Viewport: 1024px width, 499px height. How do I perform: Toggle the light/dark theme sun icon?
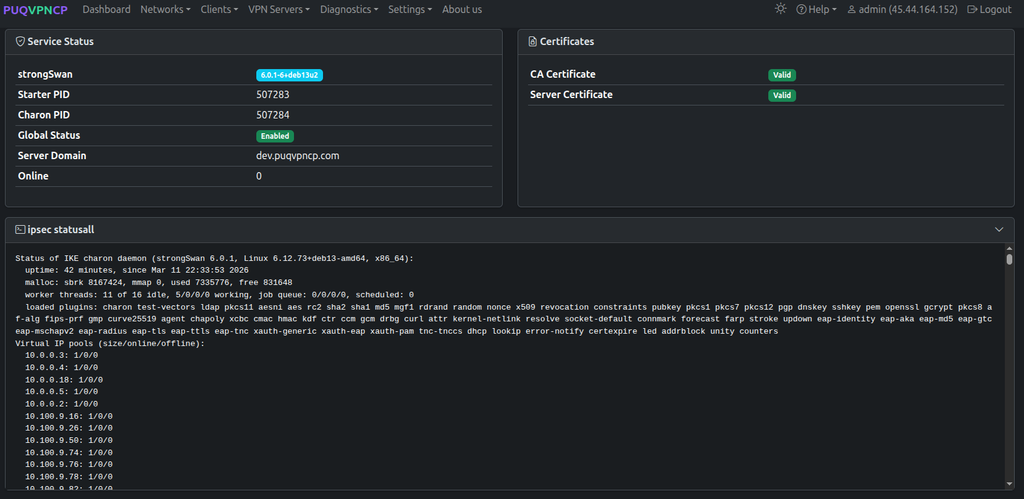click(781, 9)
